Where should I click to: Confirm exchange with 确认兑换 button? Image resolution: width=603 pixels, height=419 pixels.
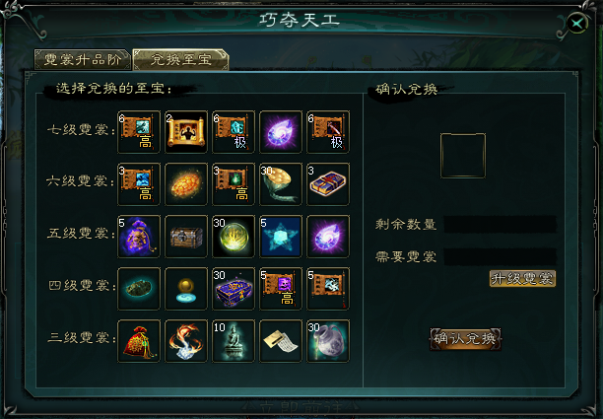click(465, 338)
